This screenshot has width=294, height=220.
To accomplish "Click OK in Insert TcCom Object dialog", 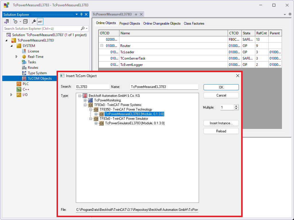I will pyautogui.click(x=221, y=87).
